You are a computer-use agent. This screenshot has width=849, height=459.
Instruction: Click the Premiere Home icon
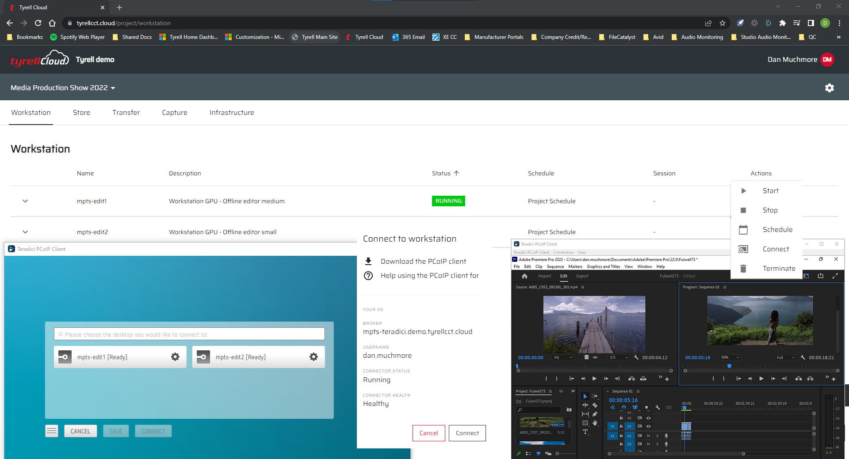click(524, 276)
